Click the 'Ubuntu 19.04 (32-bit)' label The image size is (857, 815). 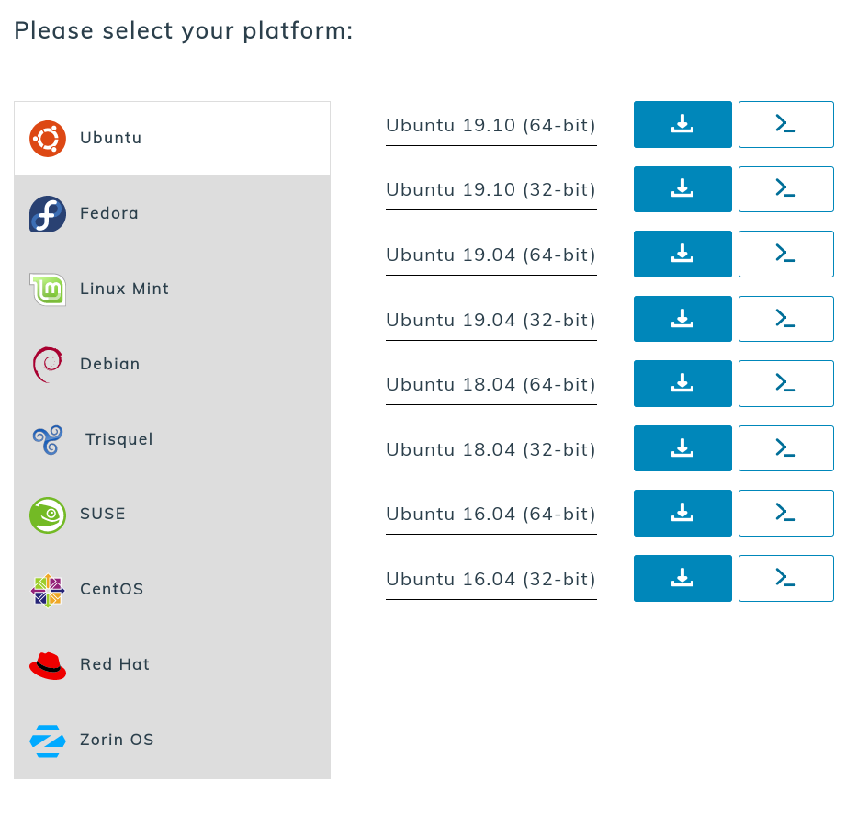coord(491,321)
